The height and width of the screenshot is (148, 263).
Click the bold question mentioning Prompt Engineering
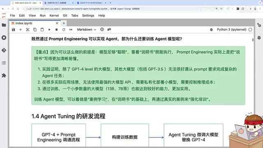point(107,39)
